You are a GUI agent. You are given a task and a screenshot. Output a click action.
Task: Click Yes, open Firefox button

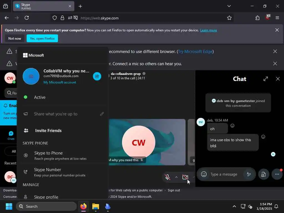point(42,38)
